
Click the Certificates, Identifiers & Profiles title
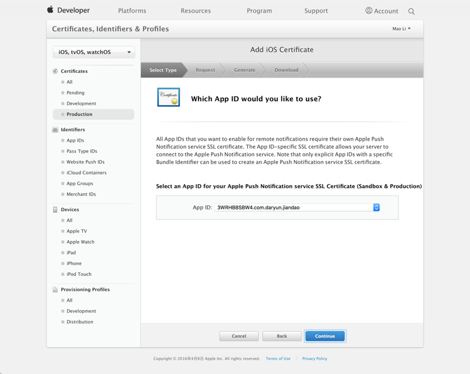[110, 29]
